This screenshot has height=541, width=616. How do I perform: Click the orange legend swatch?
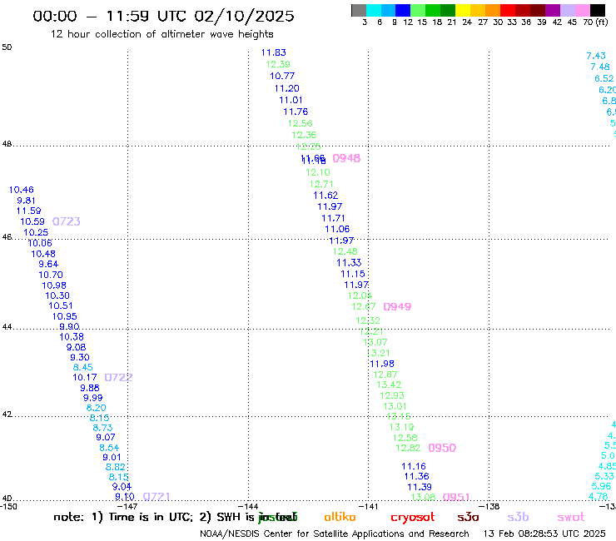pyautogui.click(x=493, y=10)
